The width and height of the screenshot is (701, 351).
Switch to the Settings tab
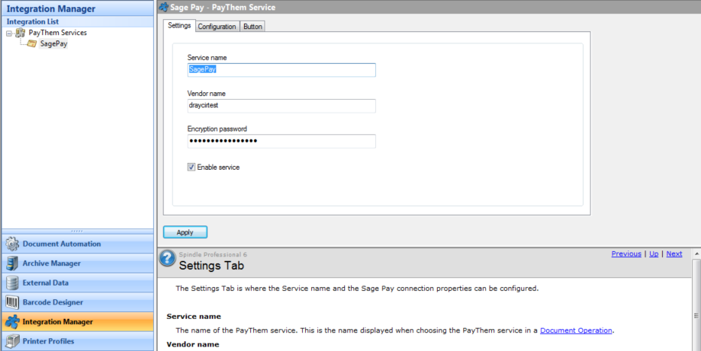point(179,26)
